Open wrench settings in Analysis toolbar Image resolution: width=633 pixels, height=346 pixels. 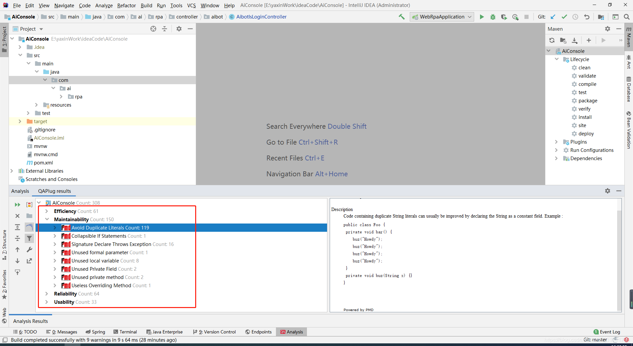click(29, 250)
